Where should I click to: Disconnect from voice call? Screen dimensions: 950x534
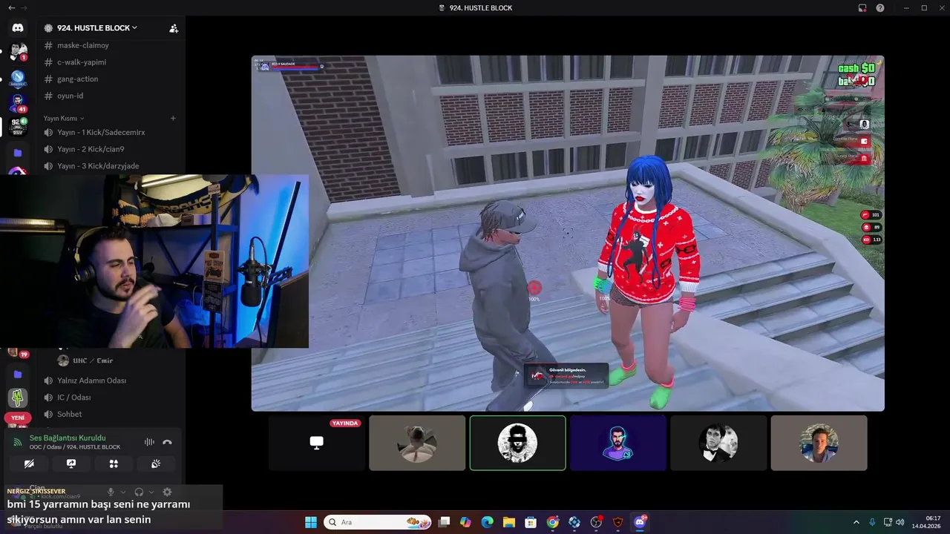pyautogui.click(x=168, y=442)
